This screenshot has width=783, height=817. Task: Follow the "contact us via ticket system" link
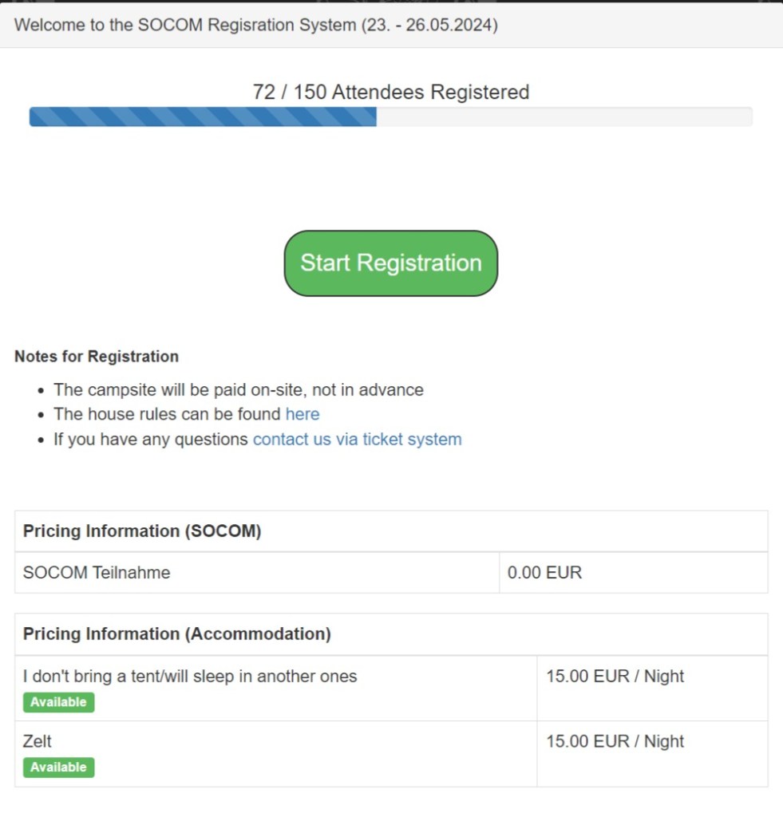click(x=357, y=439)
